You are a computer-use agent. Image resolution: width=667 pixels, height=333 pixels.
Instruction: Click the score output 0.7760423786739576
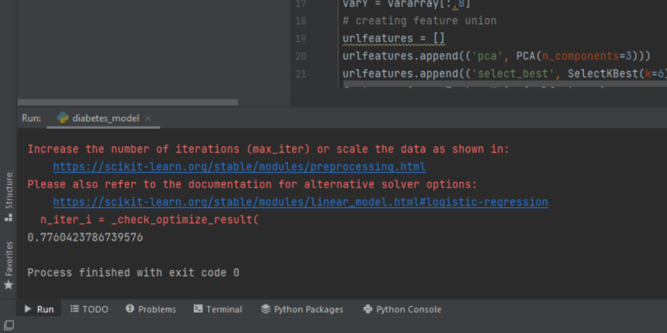(85, 237)
